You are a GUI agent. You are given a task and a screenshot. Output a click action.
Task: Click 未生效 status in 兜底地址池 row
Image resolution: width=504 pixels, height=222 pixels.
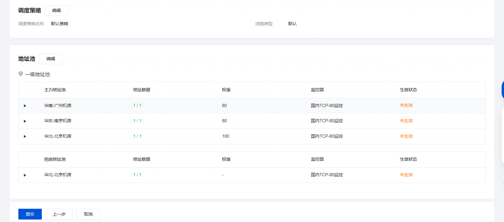tap(406, 175)
